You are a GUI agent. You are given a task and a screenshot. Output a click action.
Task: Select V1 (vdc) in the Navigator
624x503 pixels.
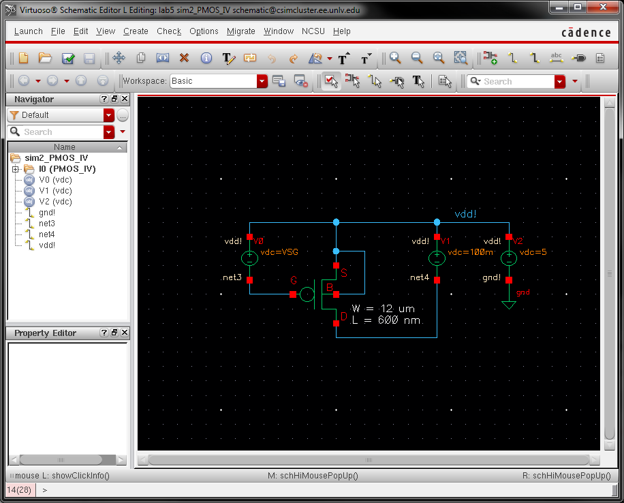point(54,191)
